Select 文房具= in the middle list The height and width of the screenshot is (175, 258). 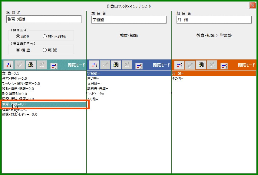click(129, 84)
